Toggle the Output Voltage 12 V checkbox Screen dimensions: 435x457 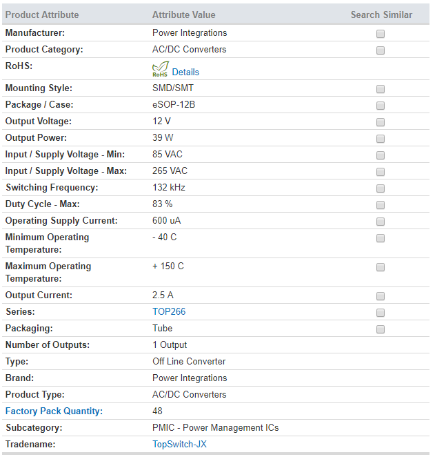tap(381, 122)
